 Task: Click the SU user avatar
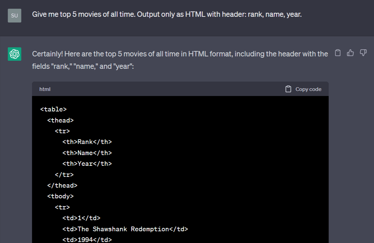click(x=14, y=15)
